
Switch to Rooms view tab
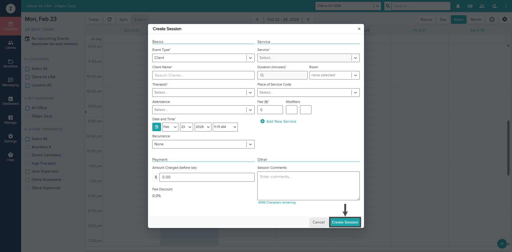point(426,19)
